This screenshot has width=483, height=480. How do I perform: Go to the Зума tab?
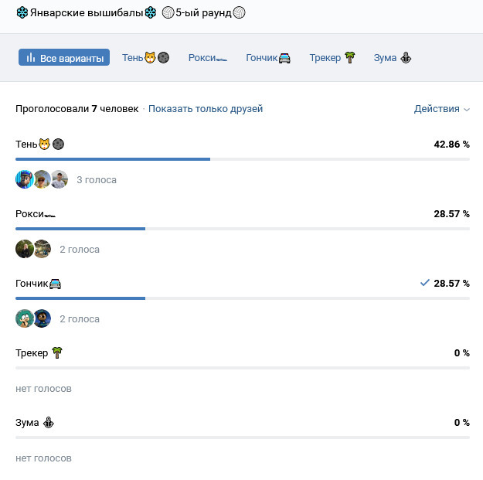click(392, 58)
